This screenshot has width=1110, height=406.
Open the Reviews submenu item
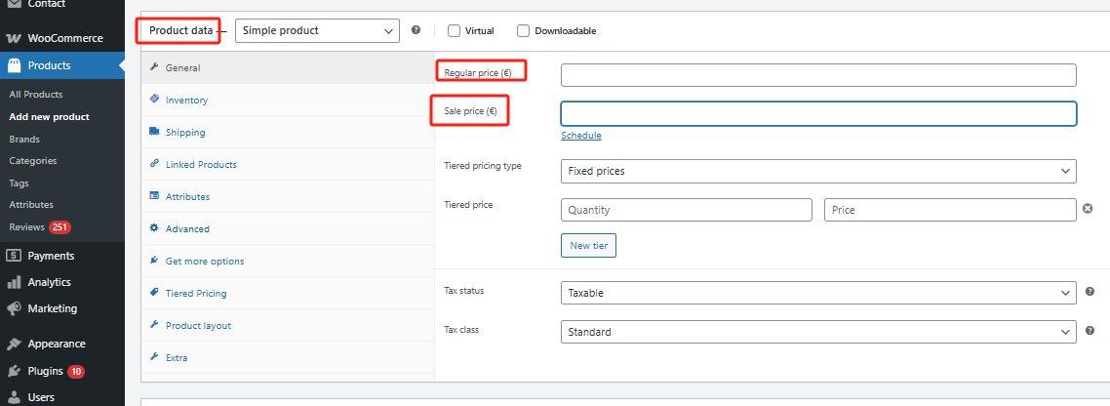click(27, 227)
